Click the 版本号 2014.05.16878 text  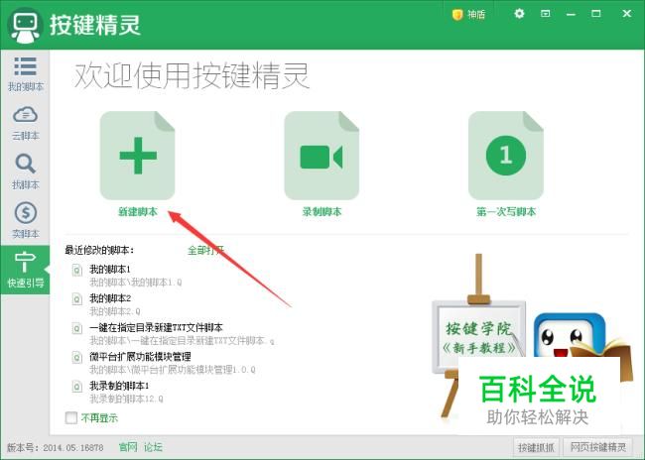tap(56, 447)
